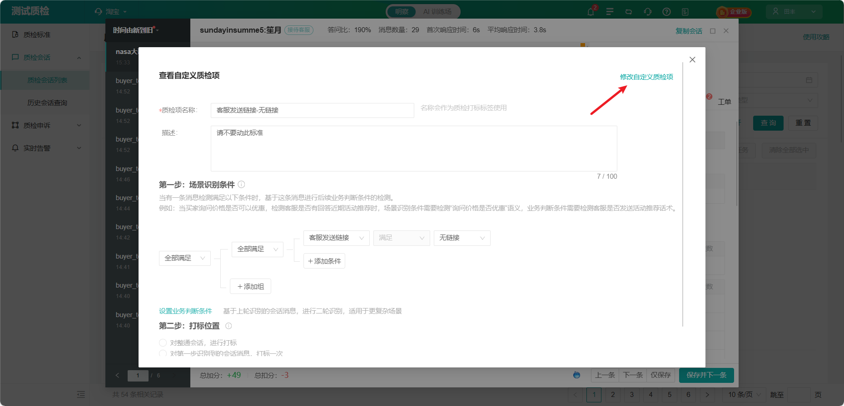Viewport: 844px width, 406px height.
Task: Select the 对整通会话，进行打标 radio option
Action: coord(163,342)
